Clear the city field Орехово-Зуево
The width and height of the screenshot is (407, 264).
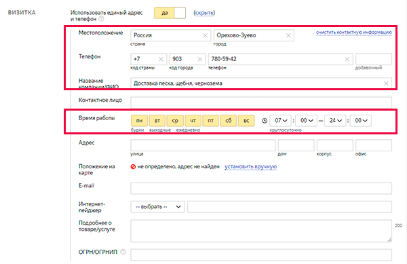pyautogui.click(x=288, y=35)
